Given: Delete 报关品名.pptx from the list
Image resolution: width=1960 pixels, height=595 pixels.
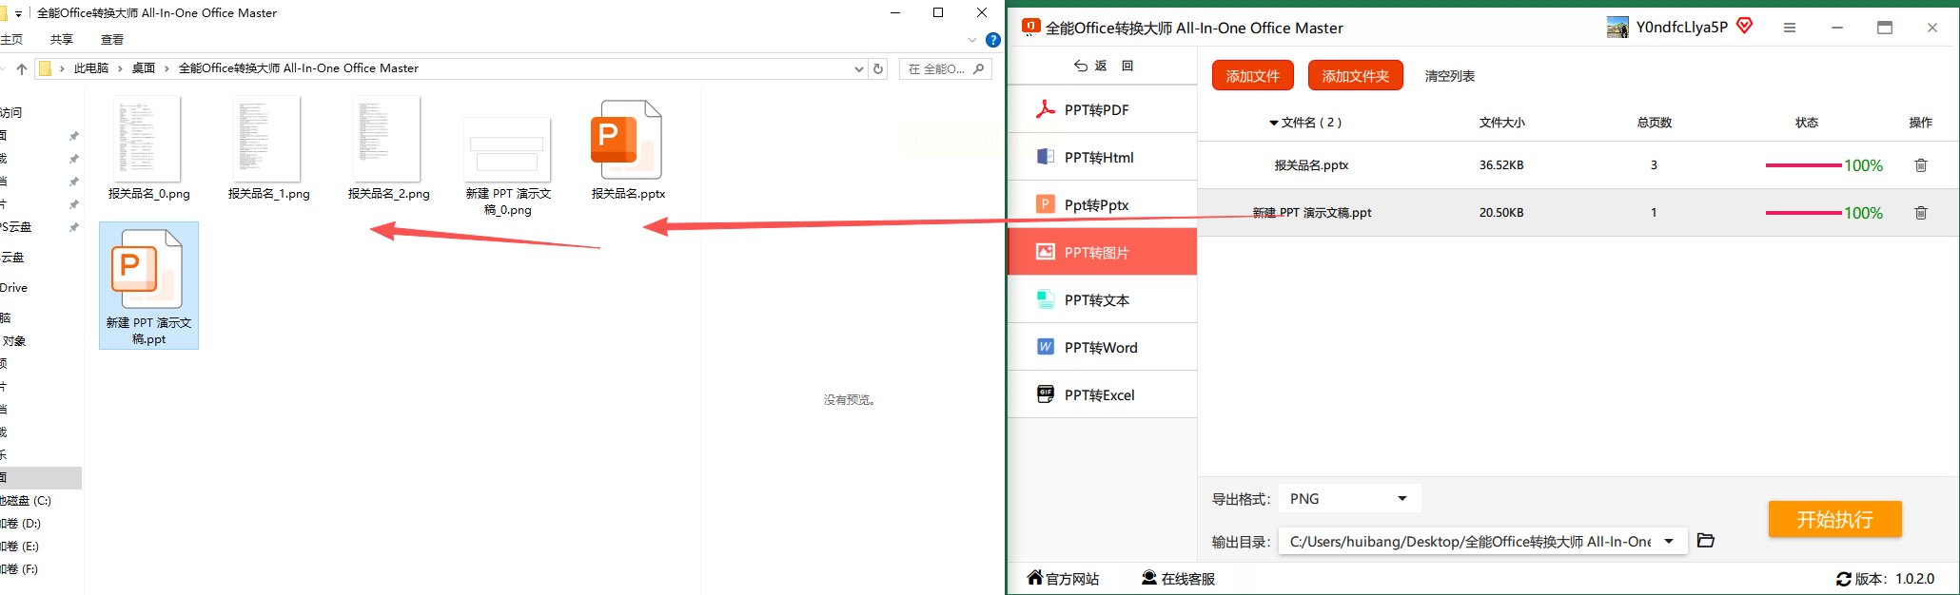Looking at the screenshot, I should click(1920, 165).
